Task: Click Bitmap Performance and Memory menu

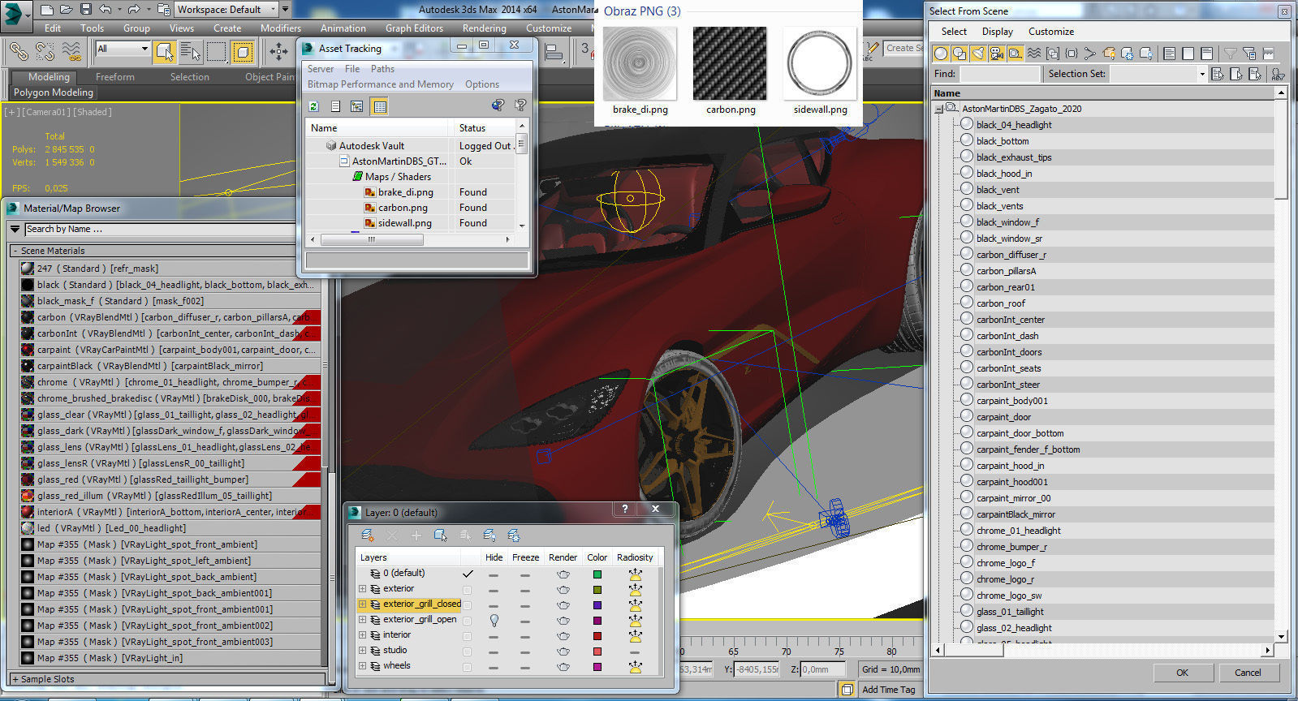Action: pos(380,84)
